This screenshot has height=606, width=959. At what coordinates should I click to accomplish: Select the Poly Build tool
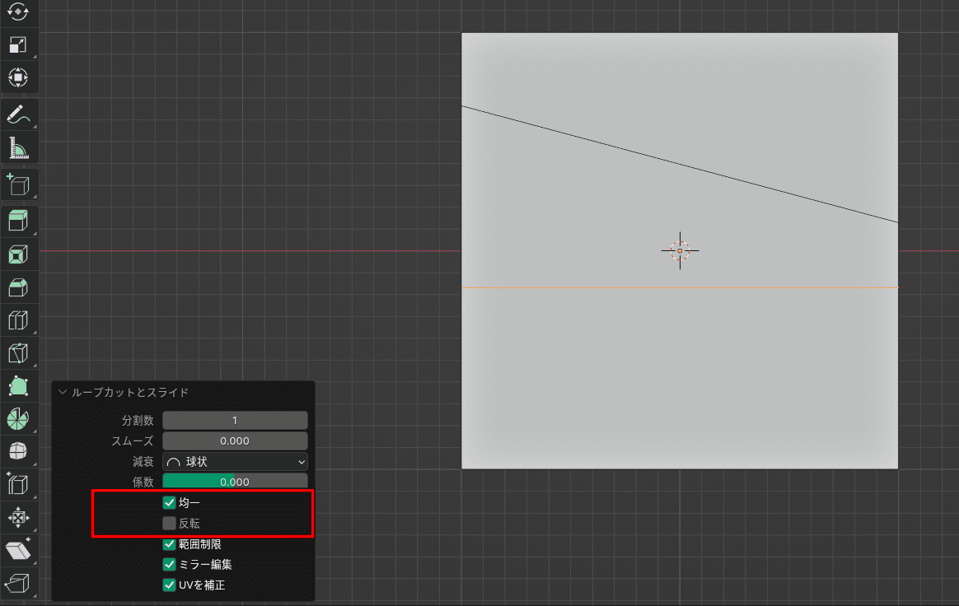point(18,386)
